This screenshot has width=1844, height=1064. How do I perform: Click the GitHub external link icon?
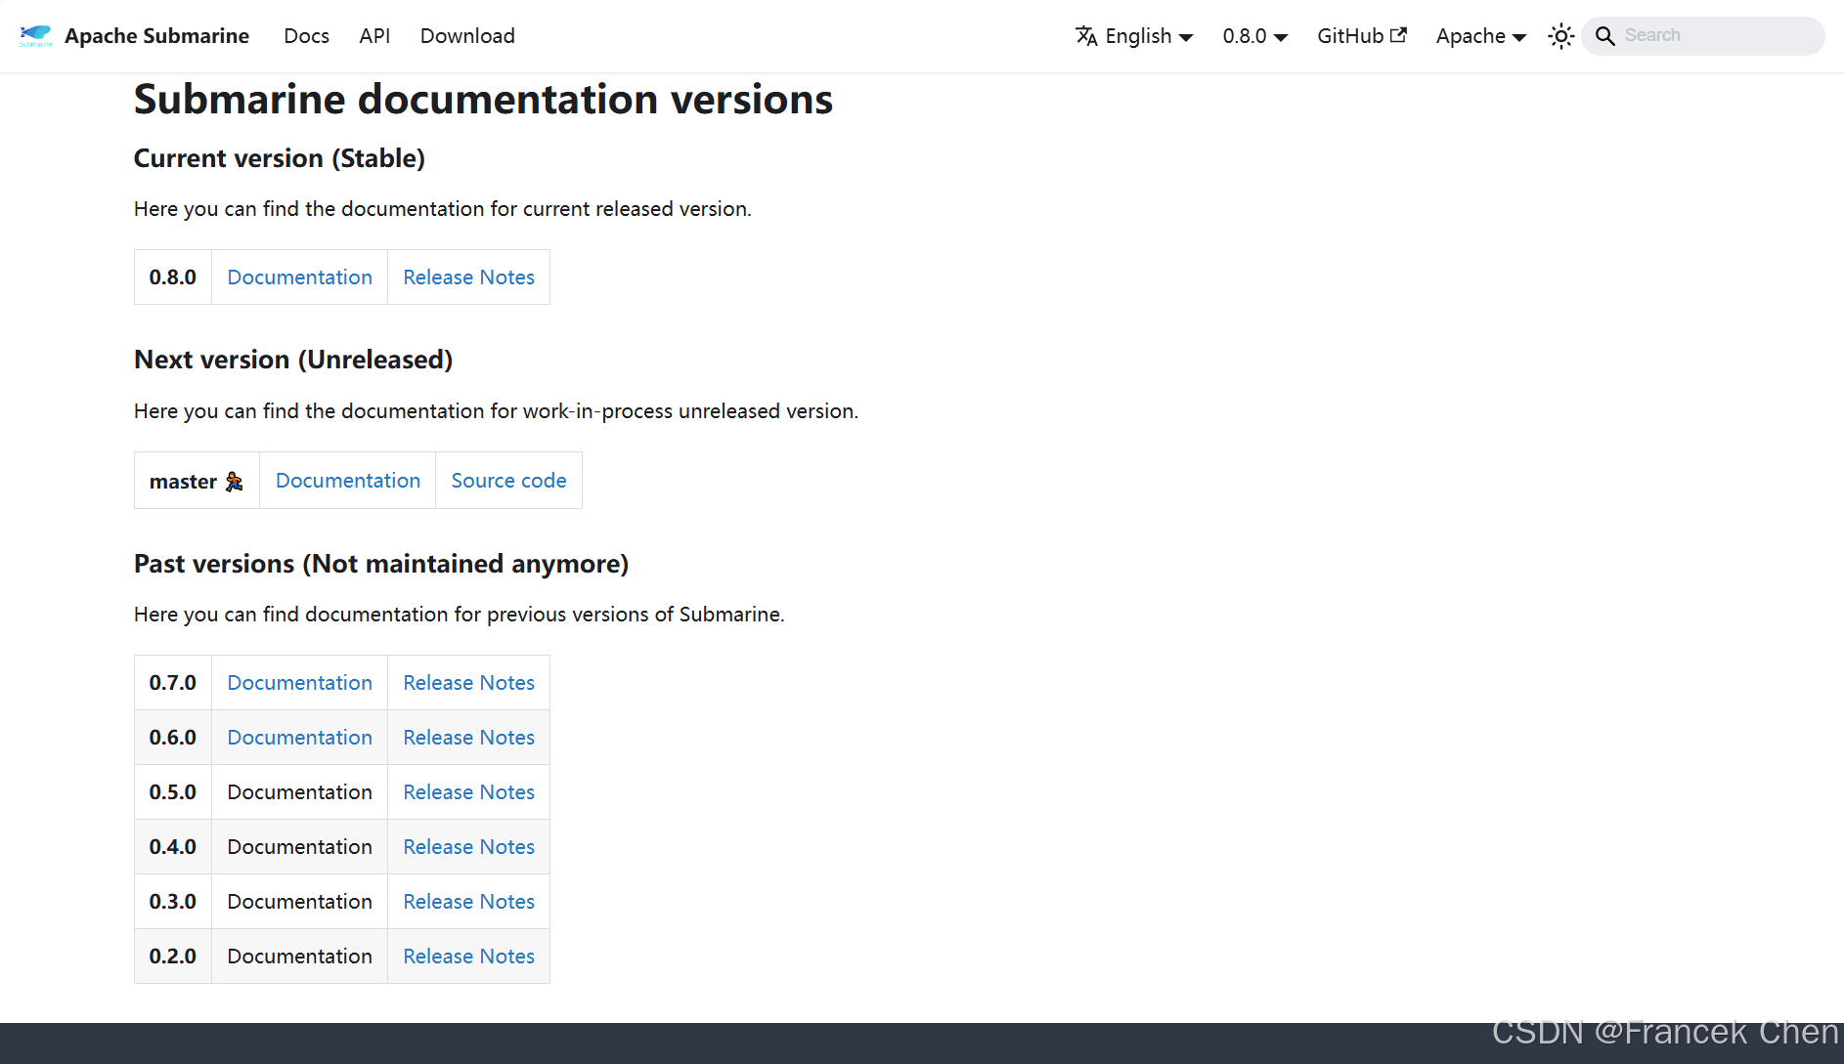tap(1398, 35)
